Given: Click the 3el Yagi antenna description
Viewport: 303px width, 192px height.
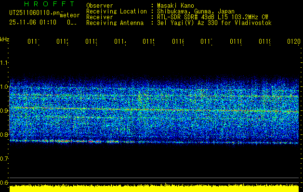Looking at the screenshot, I should (x=214, y=23).
